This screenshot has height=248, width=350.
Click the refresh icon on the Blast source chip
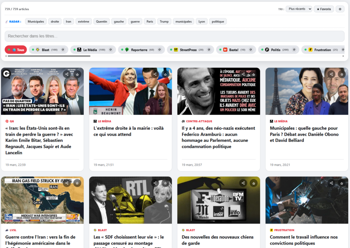coord(63,50)
